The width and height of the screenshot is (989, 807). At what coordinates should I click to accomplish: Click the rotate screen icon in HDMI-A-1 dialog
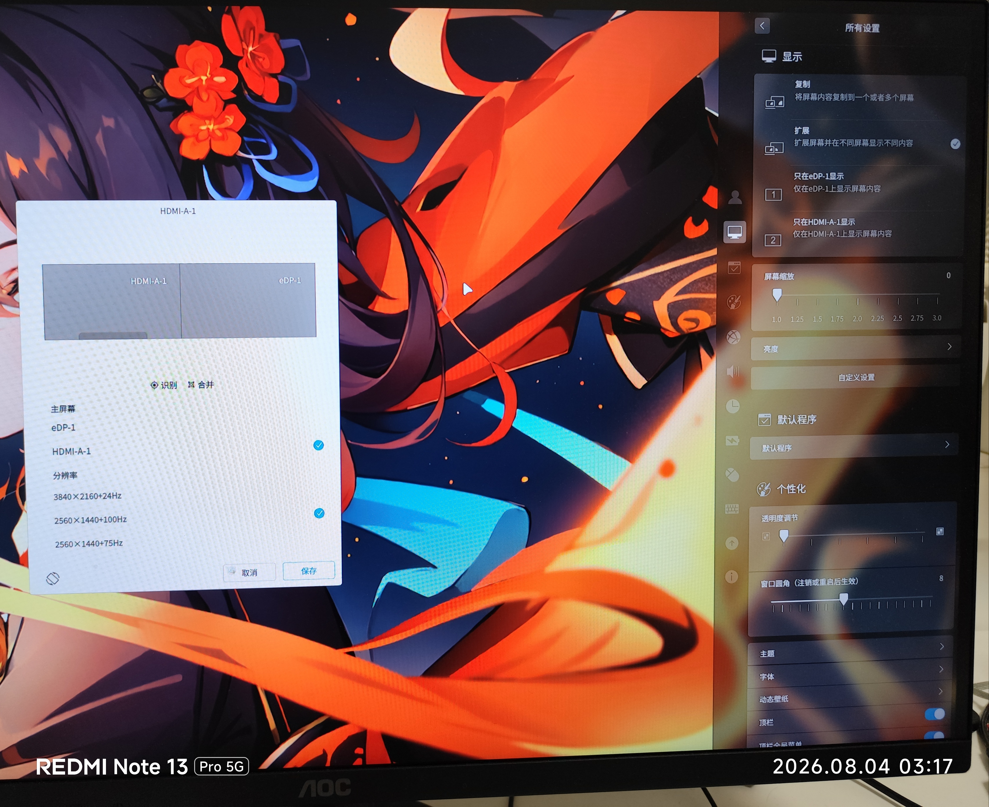click(53, 579)
